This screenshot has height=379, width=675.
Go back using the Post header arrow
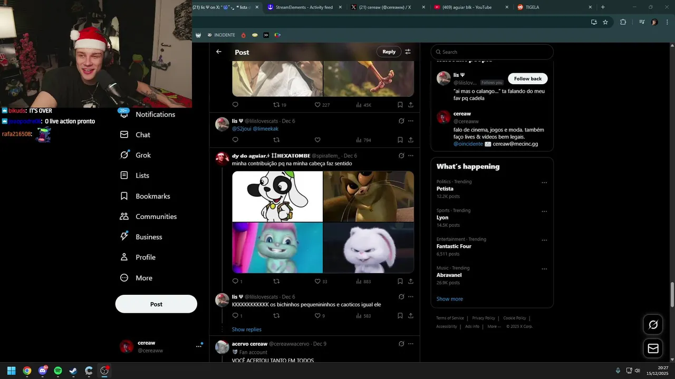point(219,52)
